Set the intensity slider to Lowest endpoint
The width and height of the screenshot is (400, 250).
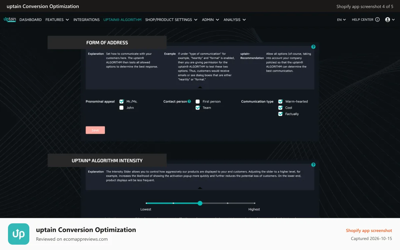click(146, 203)
